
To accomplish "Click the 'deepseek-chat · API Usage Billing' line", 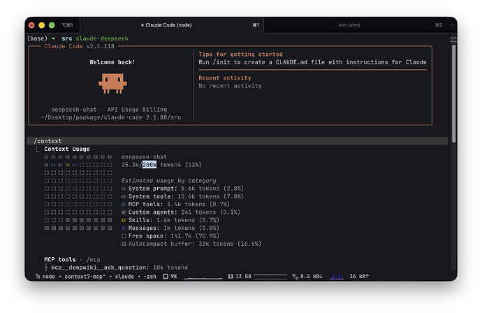I will (x=109, y=110).
